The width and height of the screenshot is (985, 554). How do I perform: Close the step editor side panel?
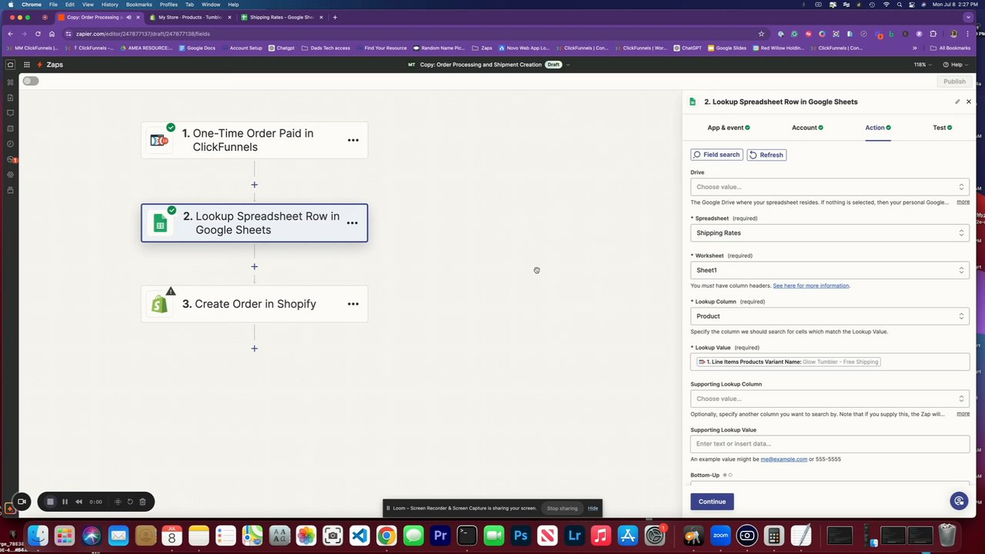(x=969, y=102)
